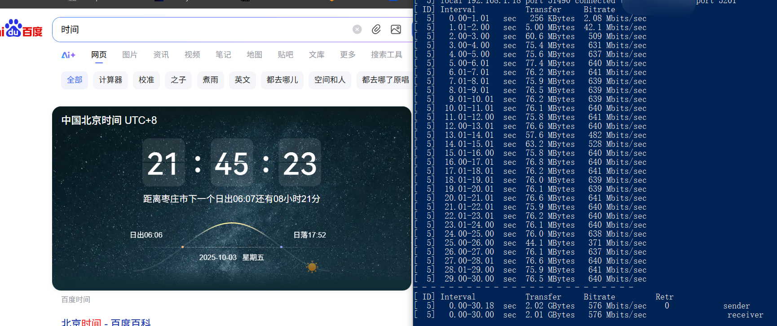The width and height of the screenshot is (777, 326).
Task: Switch to the 资讯 tab
Action: [161, 55]
